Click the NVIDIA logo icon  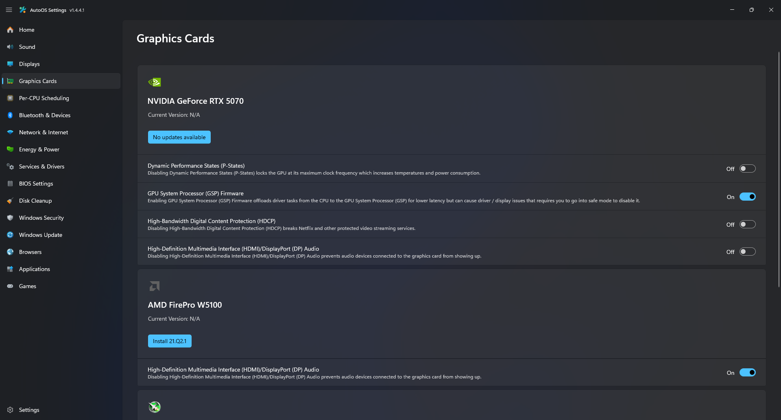coord(155,82)
